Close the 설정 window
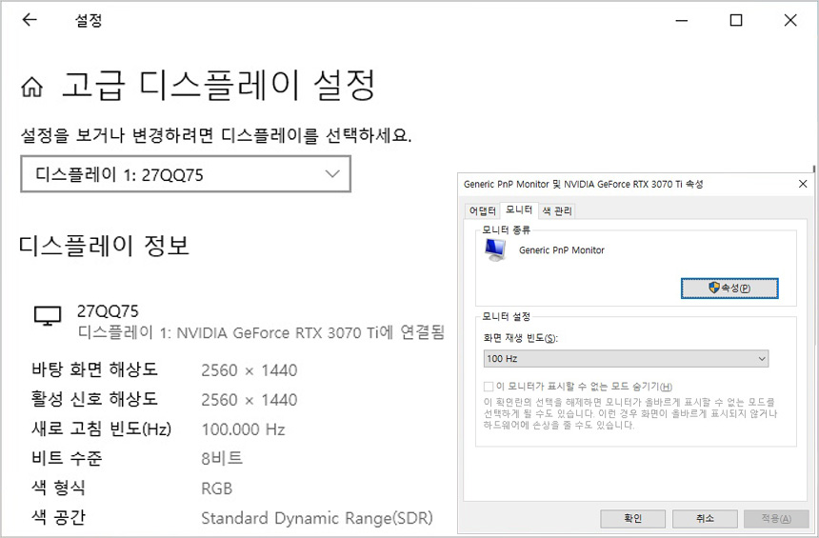Screen dimensions: 819x538 coord(790,20)
